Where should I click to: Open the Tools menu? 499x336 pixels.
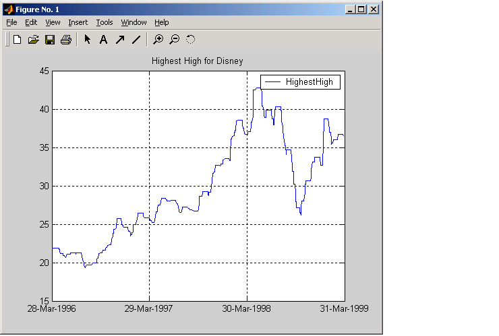(105, 22)
